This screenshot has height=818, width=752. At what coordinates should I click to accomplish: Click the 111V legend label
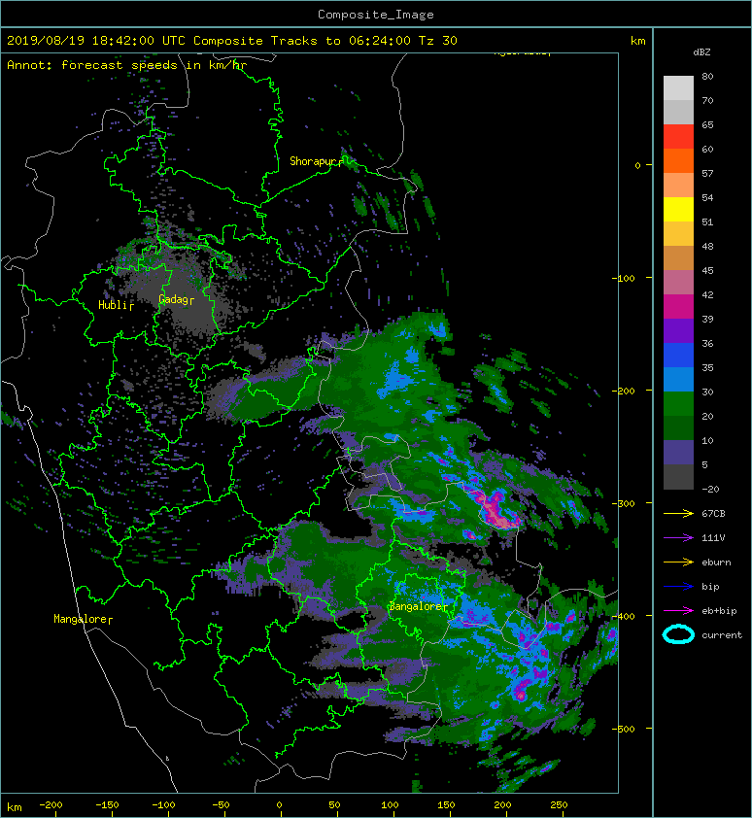[713, 538]
